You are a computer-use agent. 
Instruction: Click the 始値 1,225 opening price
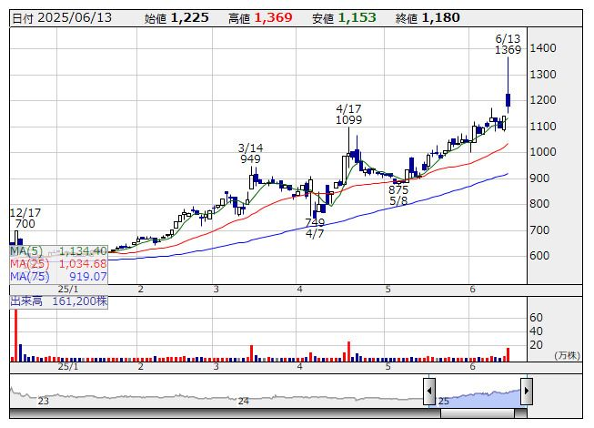(x=176, y=18)
